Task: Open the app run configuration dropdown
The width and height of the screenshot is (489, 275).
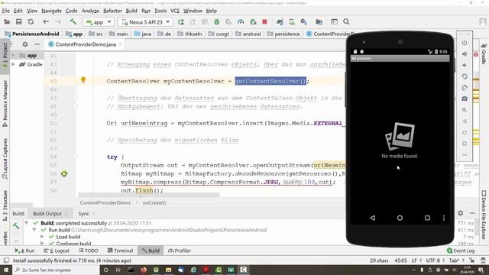Action: tap(98, 22)
